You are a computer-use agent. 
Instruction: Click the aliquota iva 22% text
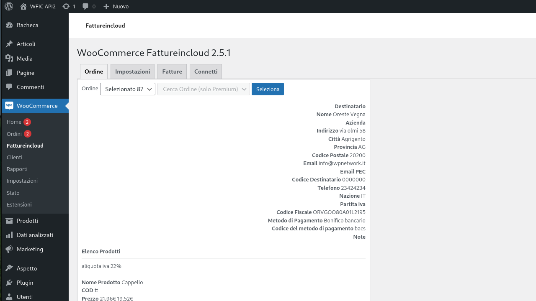click(101, 266)
